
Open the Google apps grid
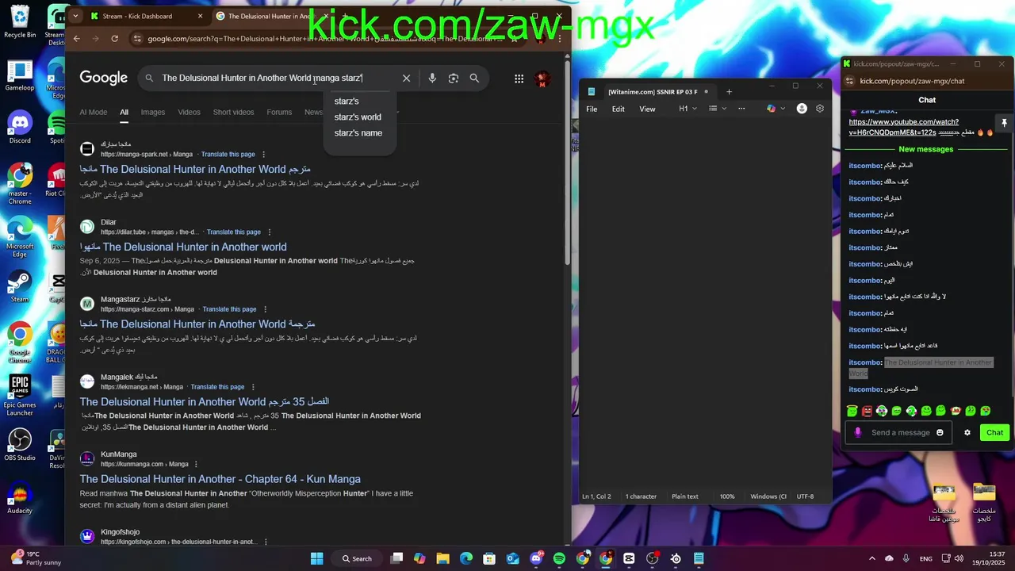click(x=519, y=79)
